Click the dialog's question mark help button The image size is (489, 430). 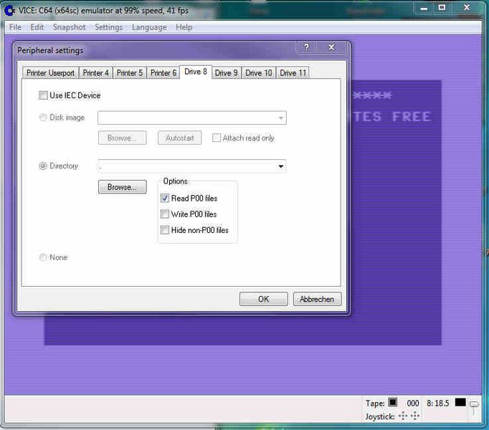tap(306, 48)
